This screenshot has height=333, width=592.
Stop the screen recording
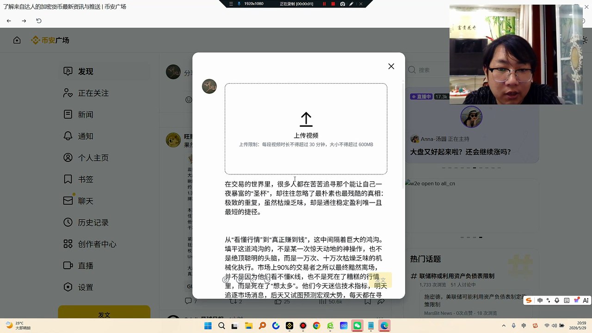point(333,4)
